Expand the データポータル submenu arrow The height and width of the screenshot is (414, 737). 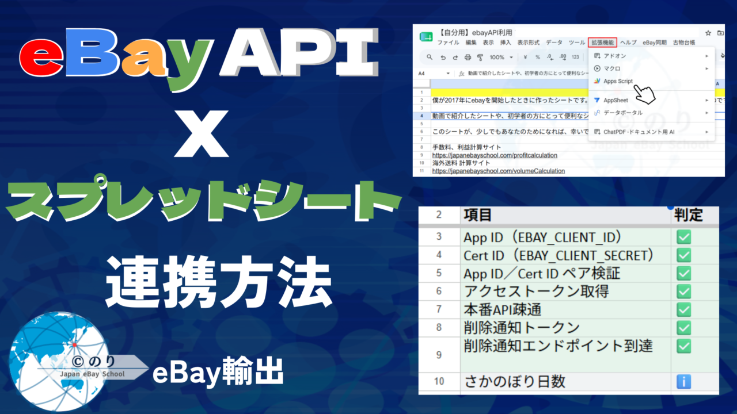pyautogui.click(x=707, y=113)
